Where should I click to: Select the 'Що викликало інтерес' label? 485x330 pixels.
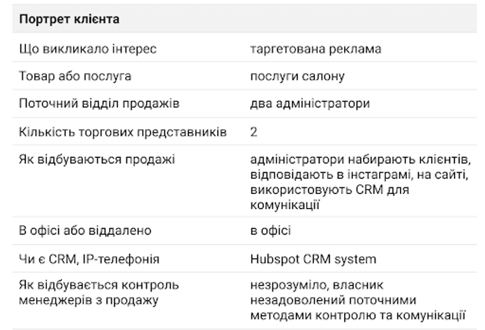[x=88, y=49]
